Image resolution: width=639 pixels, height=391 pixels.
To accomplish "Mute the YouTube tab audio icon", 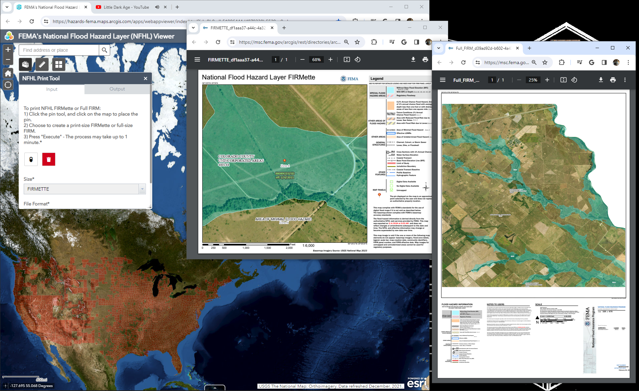I will (x=157, y=7).
